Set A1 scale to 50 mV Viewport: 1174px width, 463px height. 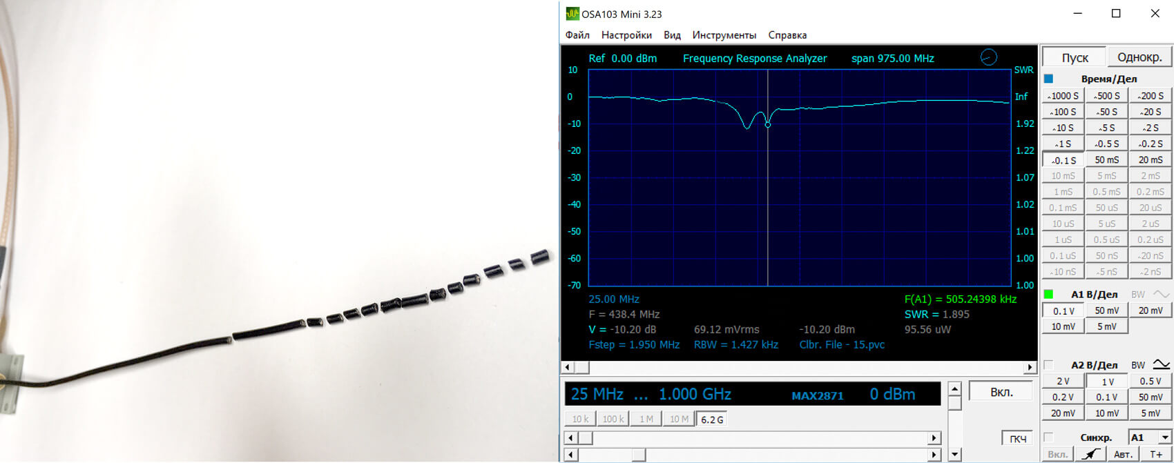coord(1106,311)
